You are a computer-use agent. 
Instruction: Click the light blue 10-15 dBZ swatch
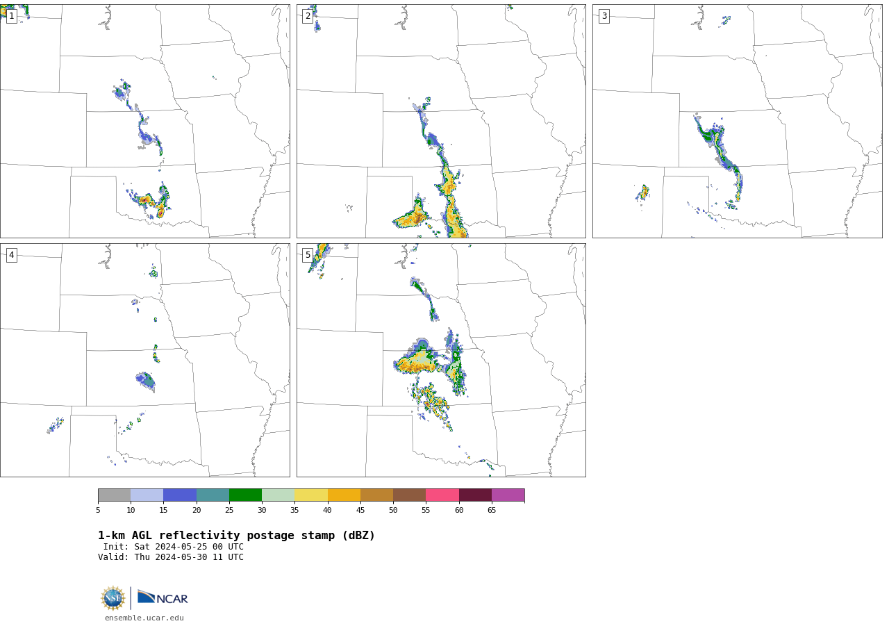click(x=147, y=495)
